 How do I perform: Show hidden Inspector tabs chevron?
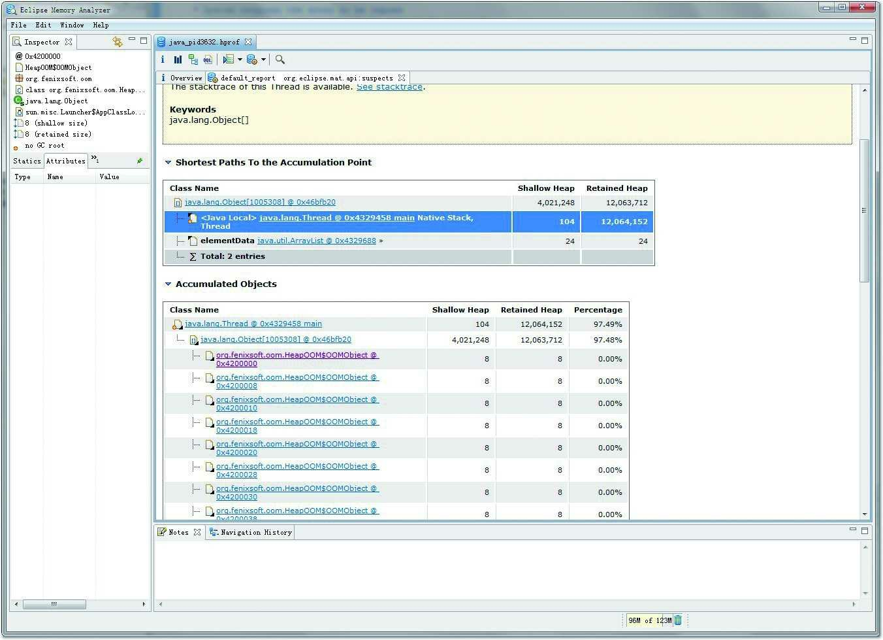[x=95, y=159]
